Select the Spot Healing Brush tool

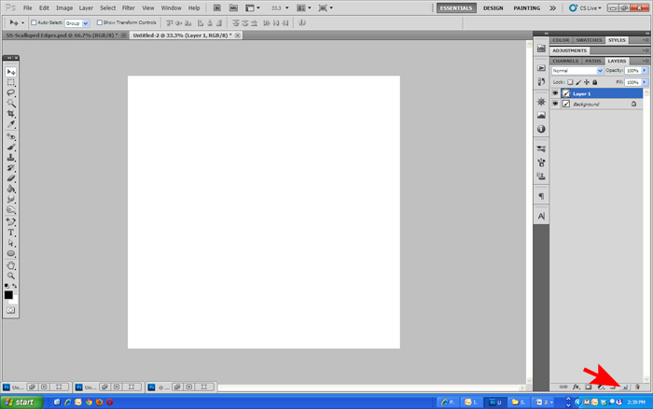point(11,136)
